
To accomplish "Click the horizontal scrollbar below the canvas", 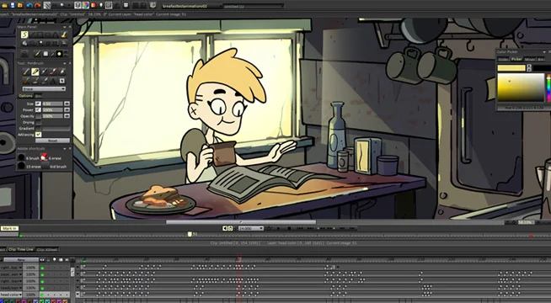I will [x=241, y=222].
